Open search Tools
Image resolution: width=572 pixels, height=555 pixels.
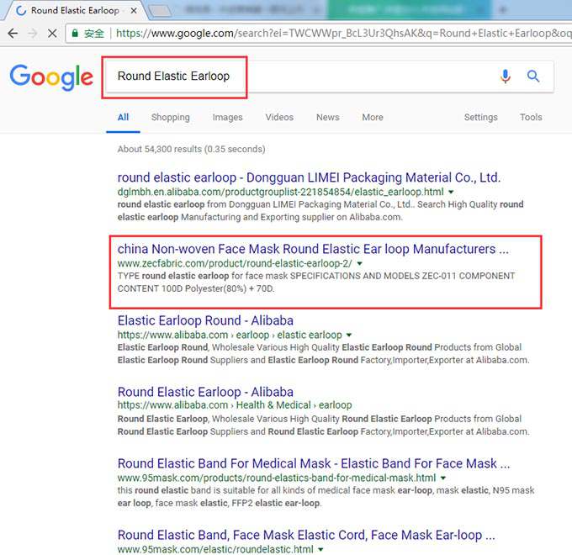coord(531,117)
